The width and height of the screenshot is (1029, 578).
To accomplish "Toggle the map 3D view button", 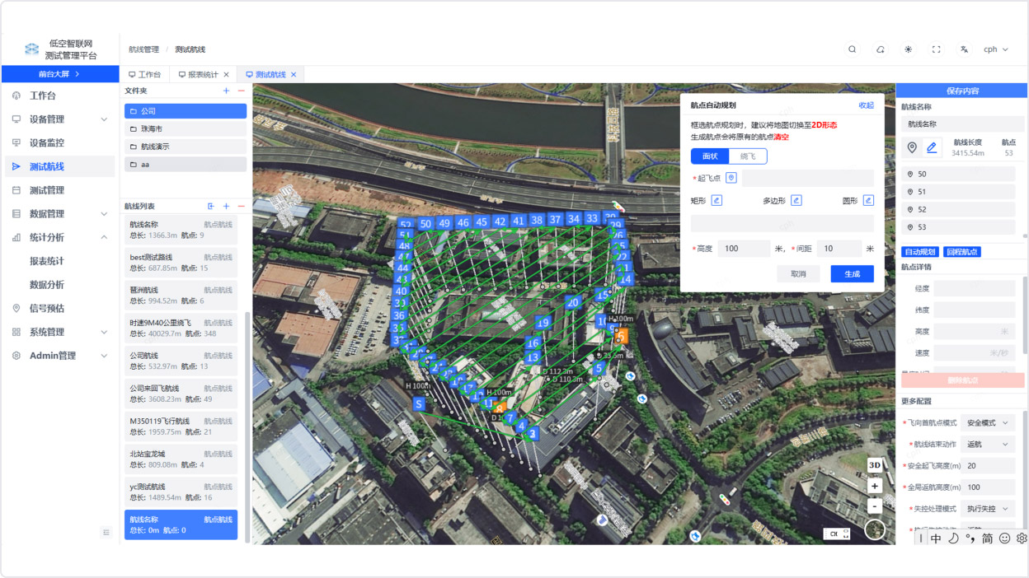I will (875, 466).
